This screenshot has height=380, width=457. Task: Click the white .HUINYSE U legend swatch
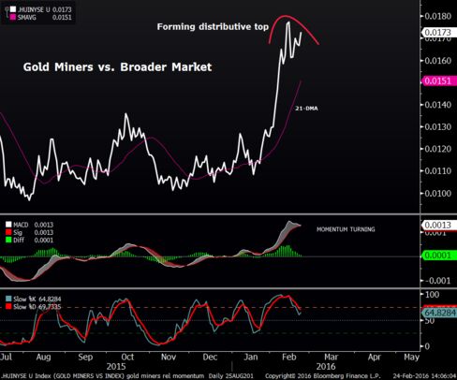[x=13, y=9]
